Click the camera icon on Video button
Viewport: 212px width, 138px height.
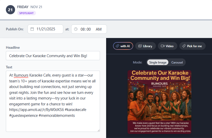163,46
